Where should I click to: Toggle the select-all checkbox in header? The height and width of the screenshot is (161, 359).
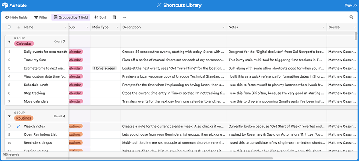coord(9,27)
